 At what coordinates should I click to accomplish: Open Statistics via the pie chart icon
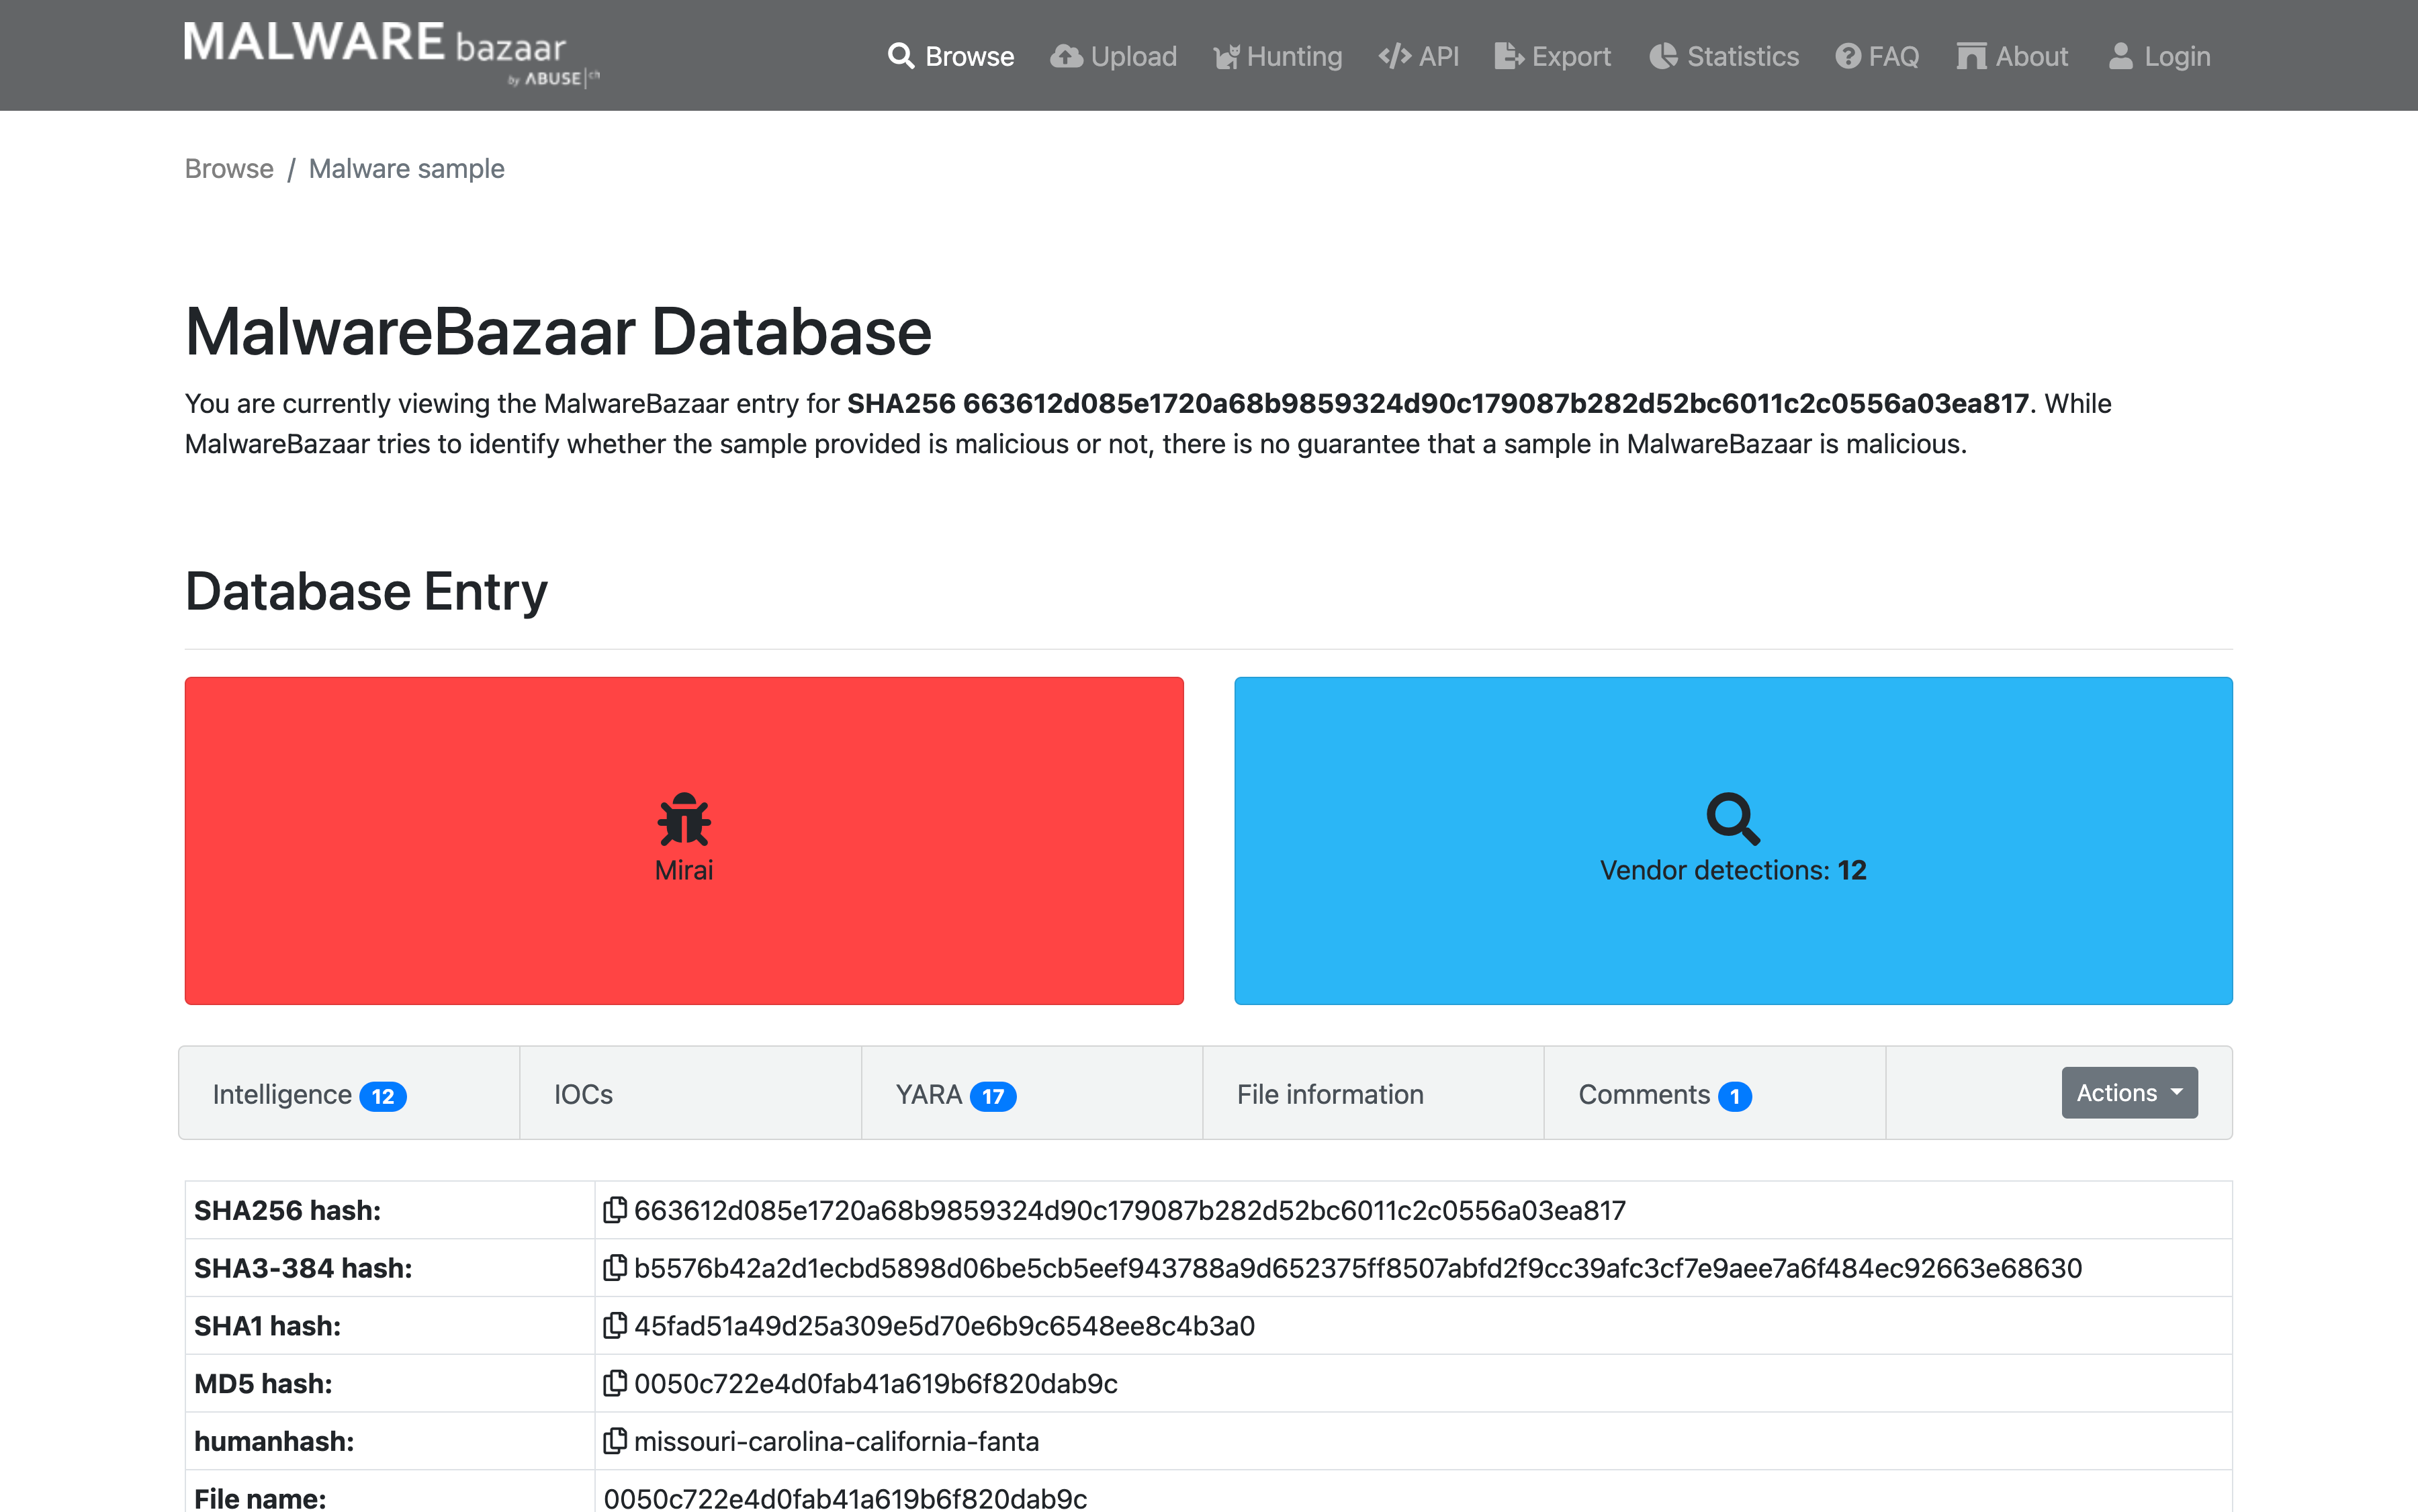1664,56
